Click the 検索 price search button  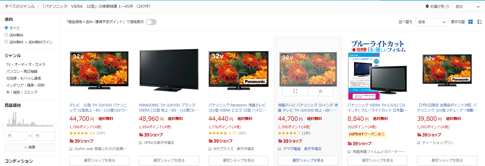click(30, 147)
